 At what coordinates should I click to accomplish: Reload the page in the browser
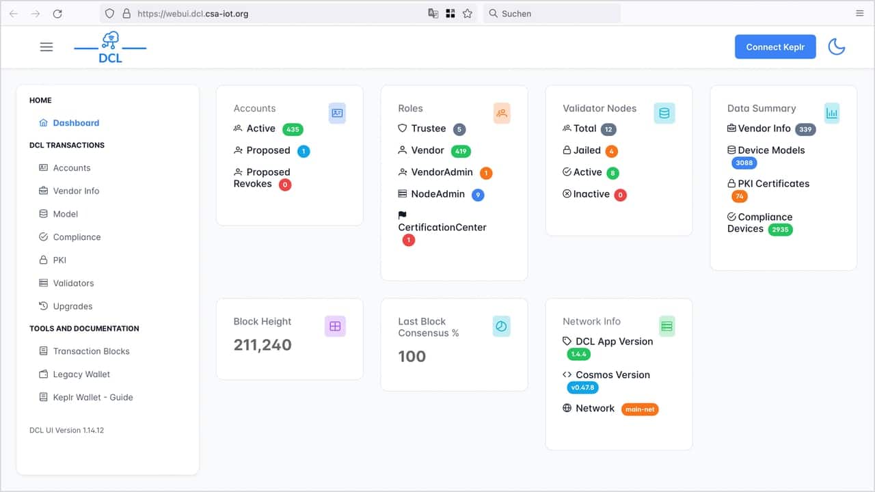pyautogui.click(x=57, y=14)
